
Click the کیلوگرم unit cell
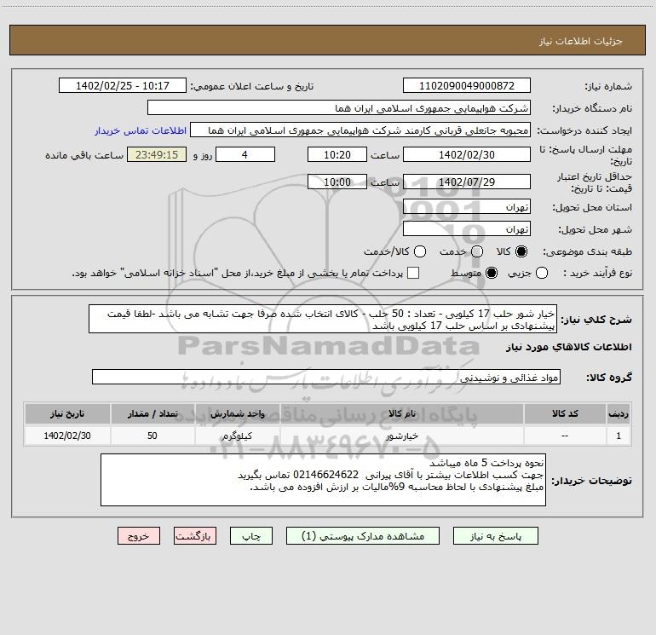pyautogui.click(x=237, y=436)
